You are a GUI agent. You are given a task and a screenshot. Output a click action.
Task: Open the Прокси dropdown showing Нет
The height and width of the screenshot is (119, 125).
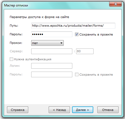point(47,43)
